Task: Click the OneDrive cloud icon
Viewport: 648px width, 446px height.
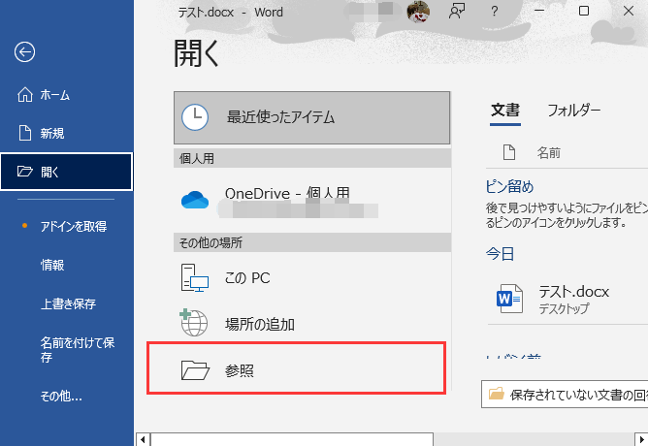Action: [x=195, y=200]
